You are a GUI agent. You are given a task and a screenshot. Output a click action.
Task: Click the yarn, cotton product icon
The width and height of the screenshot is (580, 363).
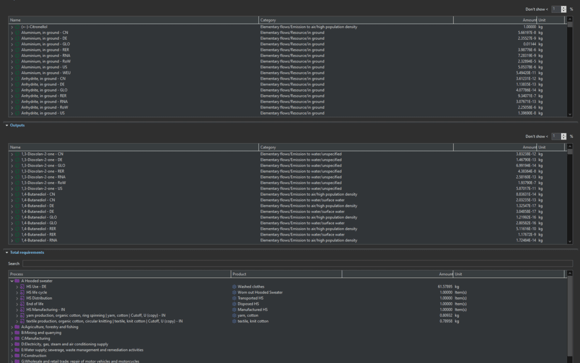[234, 315]
